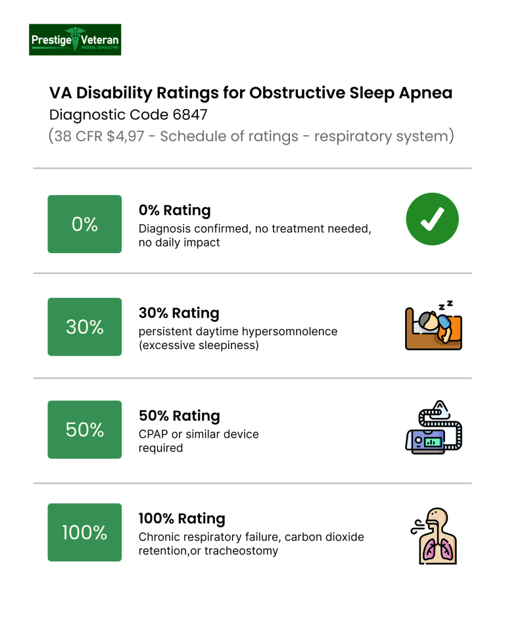Click the Prestige Veteran logo
The height and width of the screenshot is (631, 505).
click(75, 39)
